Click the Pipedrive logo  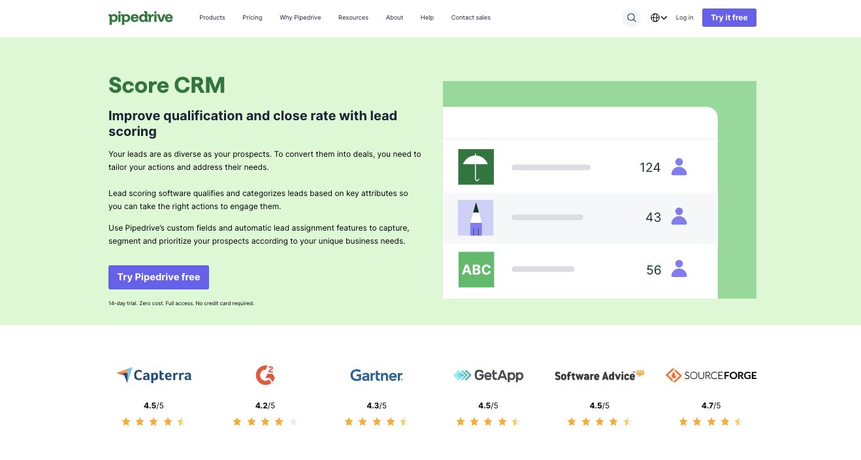point(140,18)
